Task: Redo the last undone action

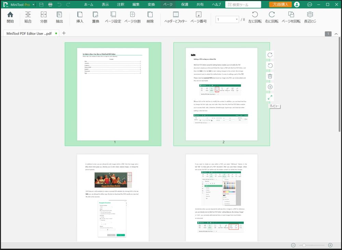Action: (68, 4)
